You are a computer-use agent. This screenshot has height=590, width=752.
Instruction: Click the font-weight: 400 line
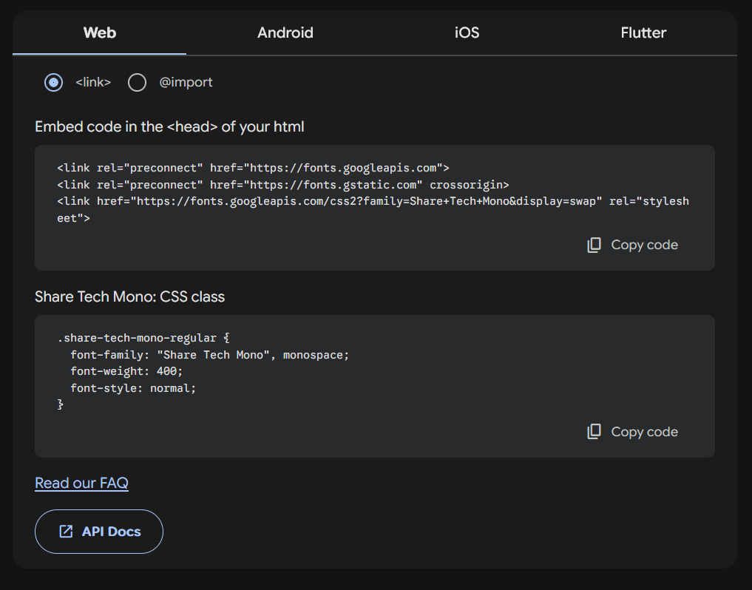[x=126, y=371]
